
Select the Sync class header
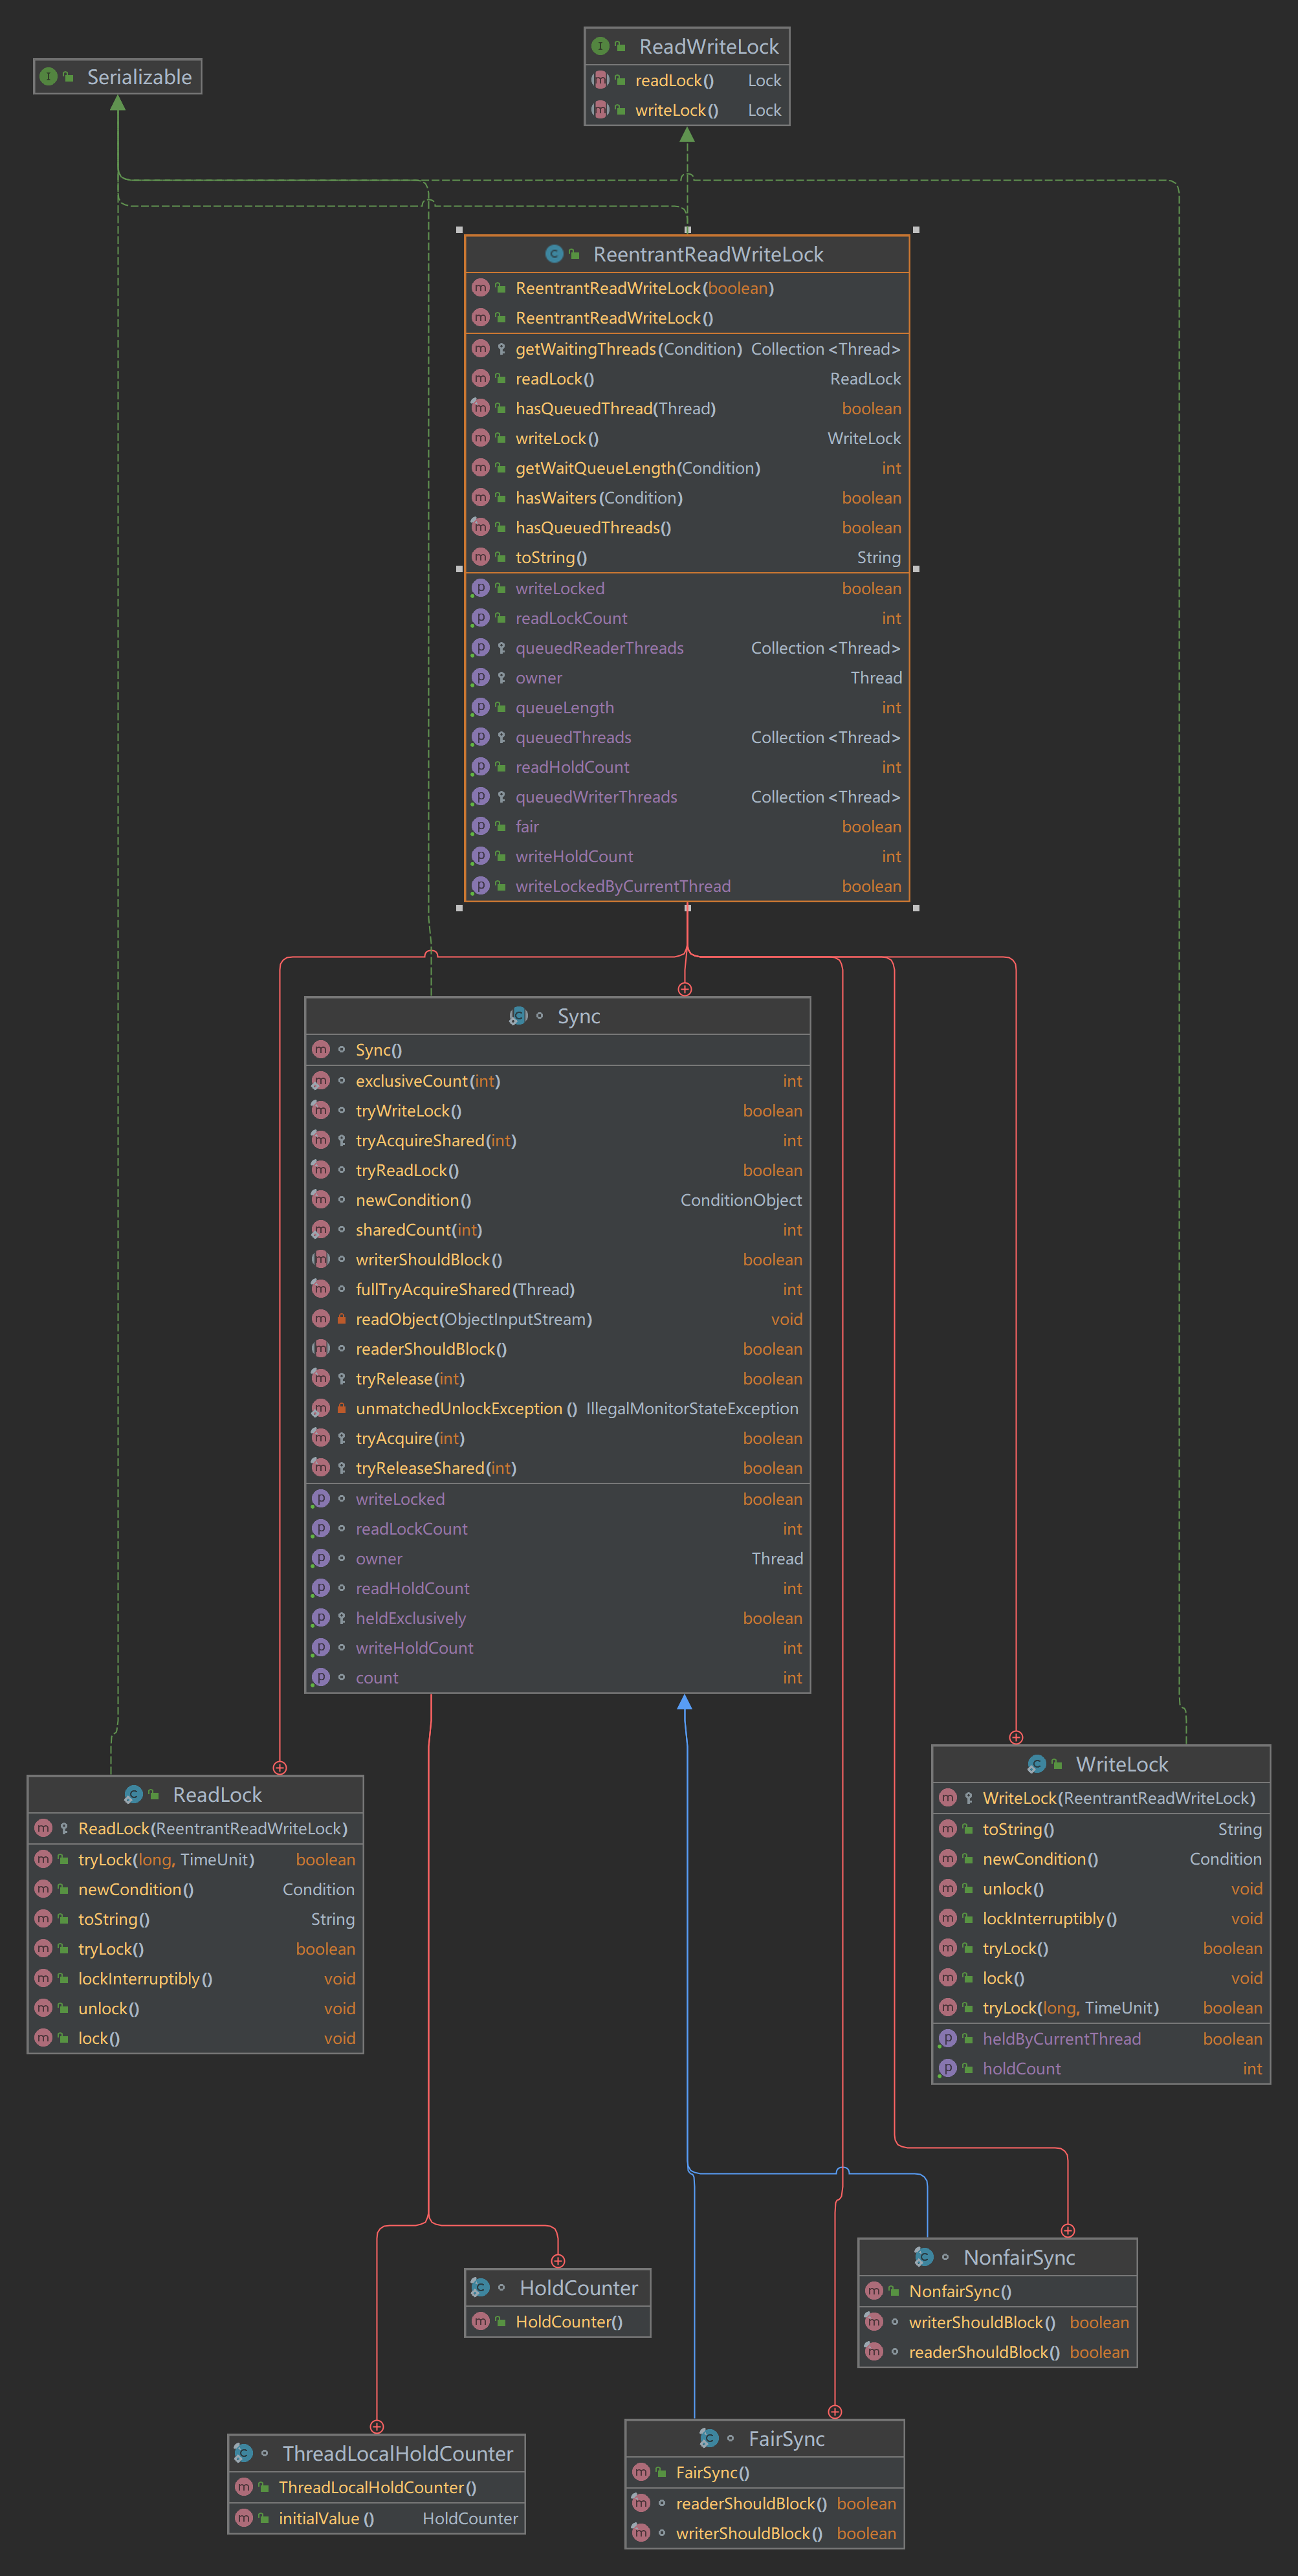pyautogui.click(x=557, y=1016)
